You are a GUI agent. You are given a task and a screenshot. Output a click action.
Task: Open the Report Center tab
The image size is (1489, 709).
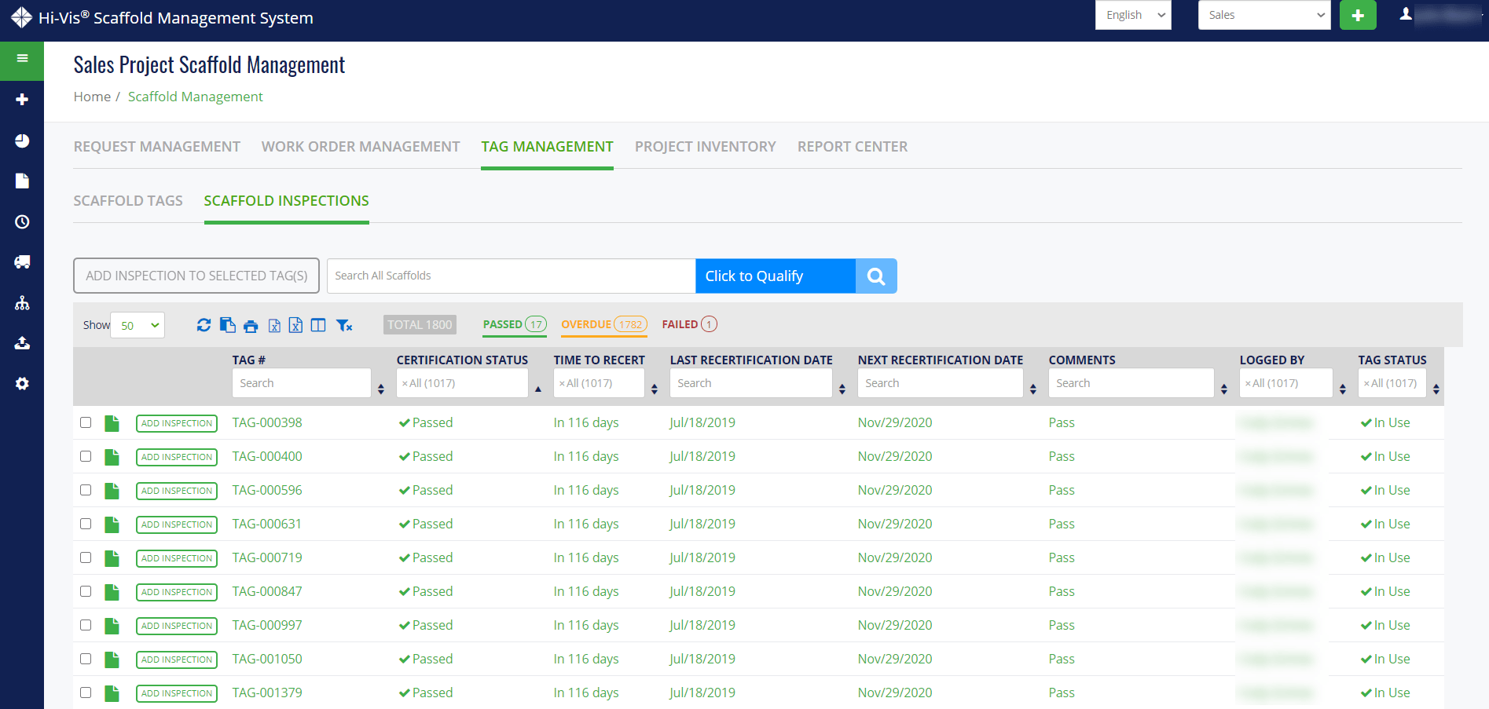point(852,147)
